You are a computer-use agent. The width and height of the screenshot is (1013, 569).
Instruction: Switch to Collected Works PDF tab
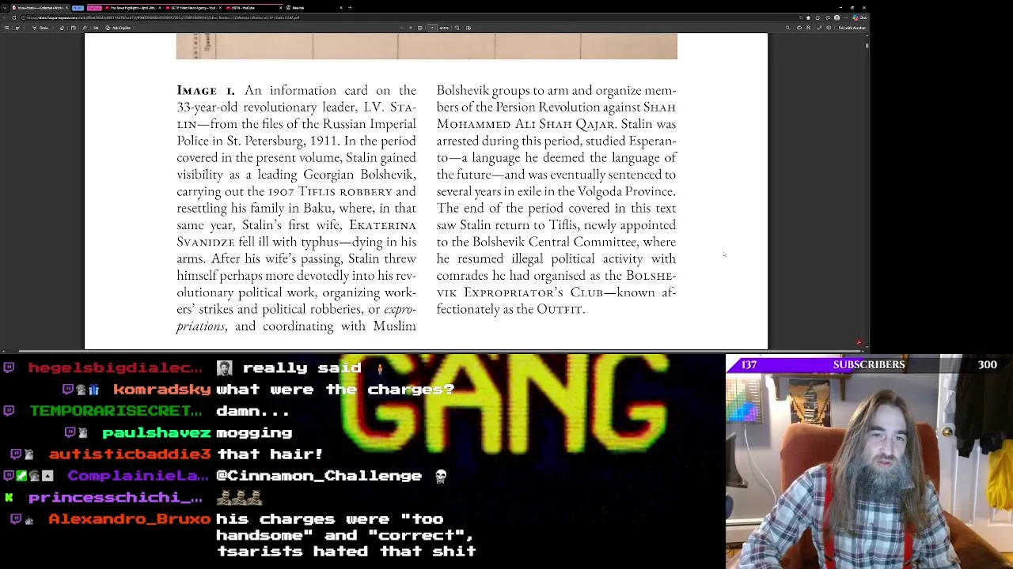(x=40, y=7)
